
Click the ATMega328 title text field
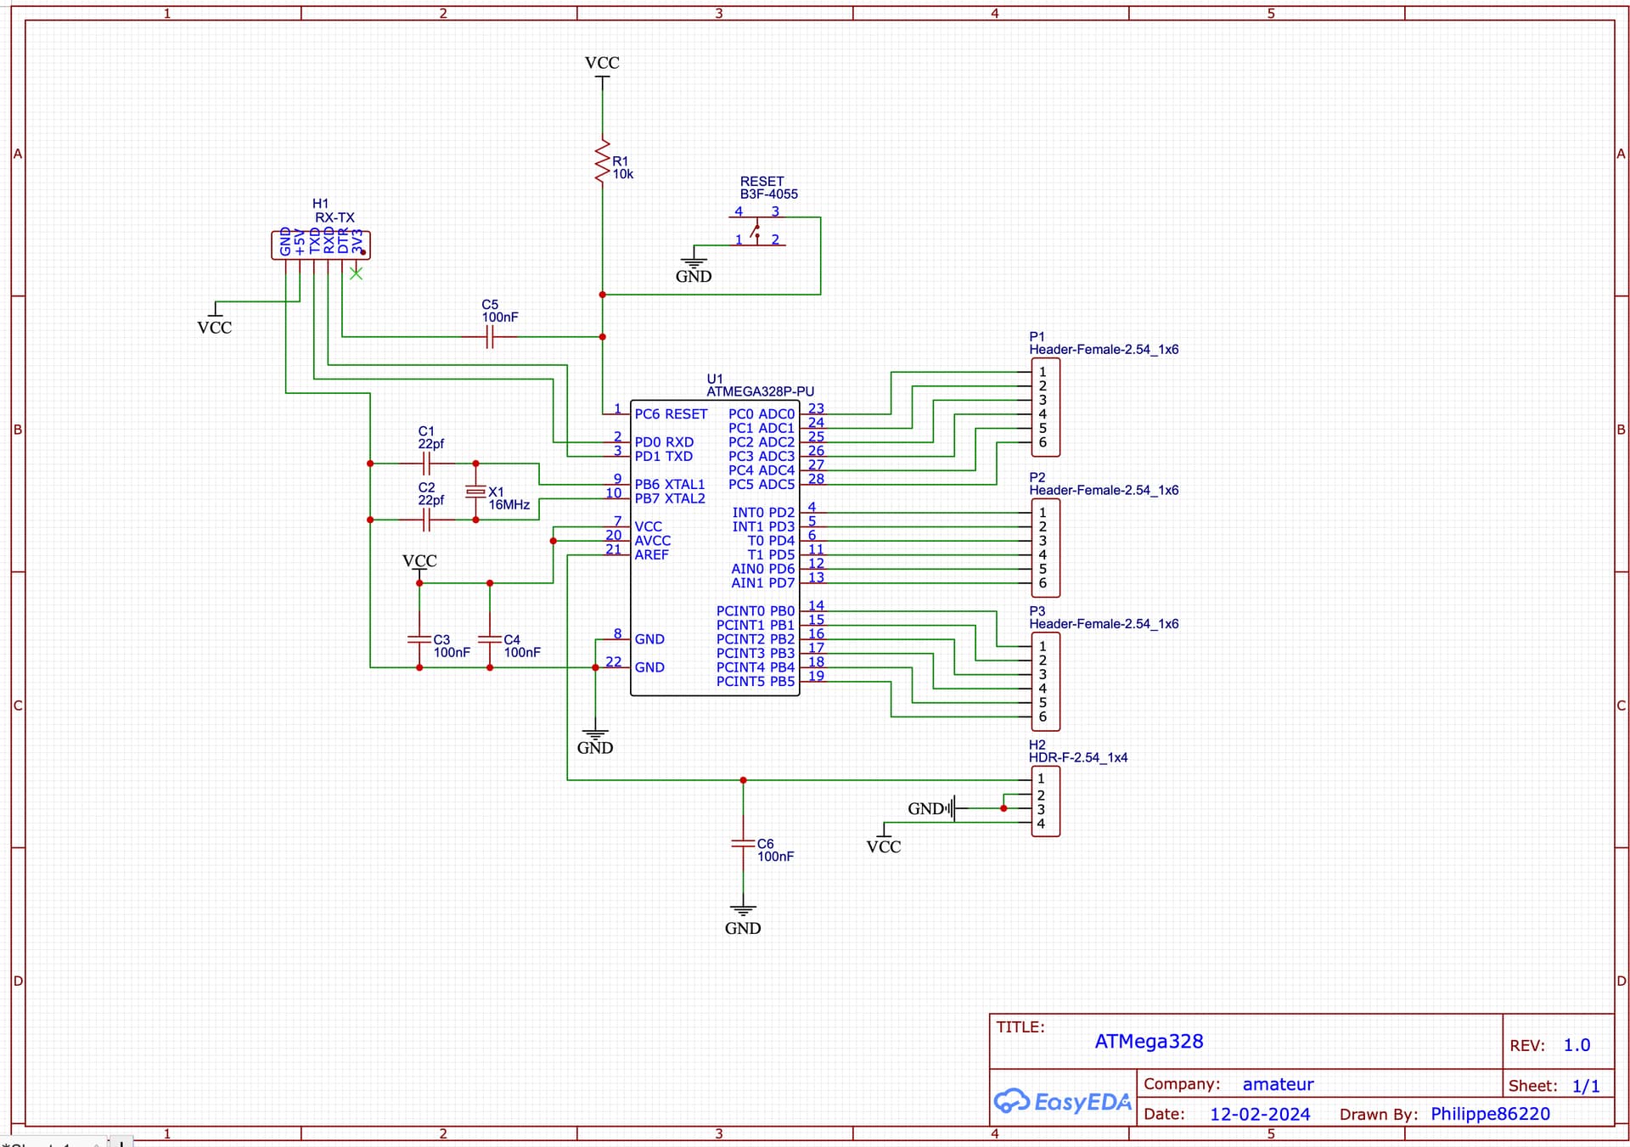[1149, 1042]
